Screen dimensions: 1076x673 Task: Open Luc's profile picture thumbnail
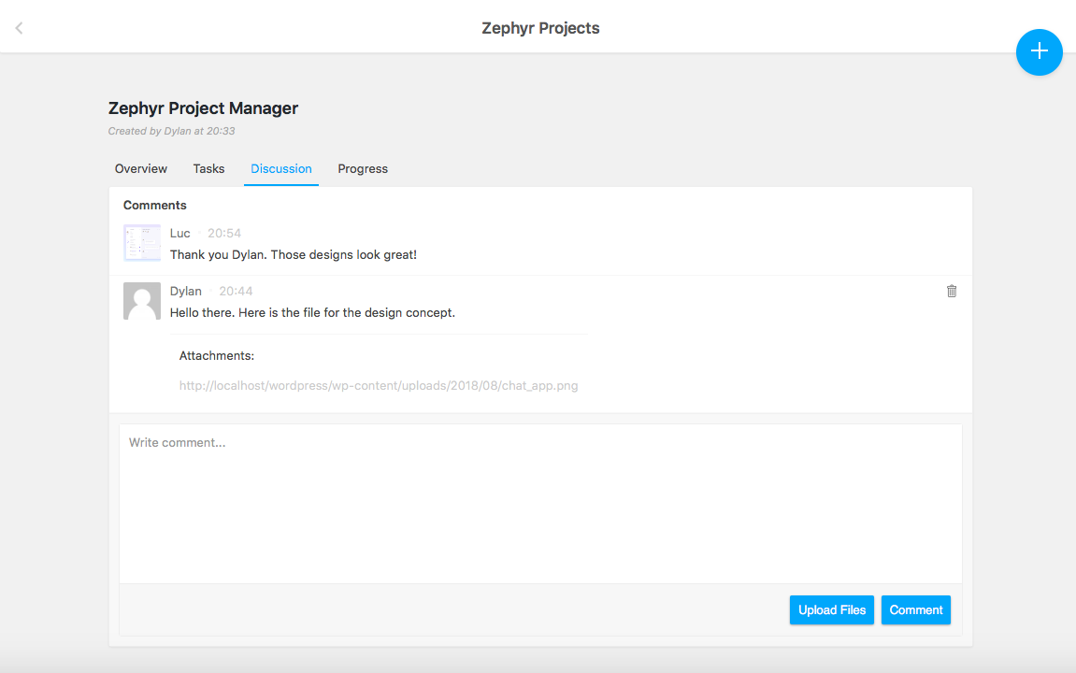(x=142, y=243)
